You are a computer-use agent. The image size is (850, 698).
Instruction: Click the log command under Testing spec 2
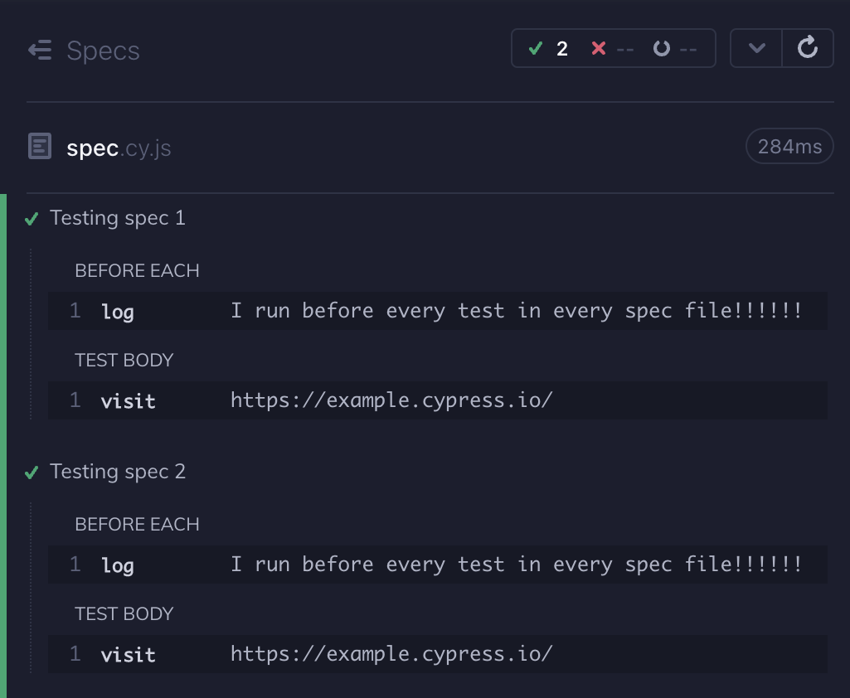pos(117,565)
